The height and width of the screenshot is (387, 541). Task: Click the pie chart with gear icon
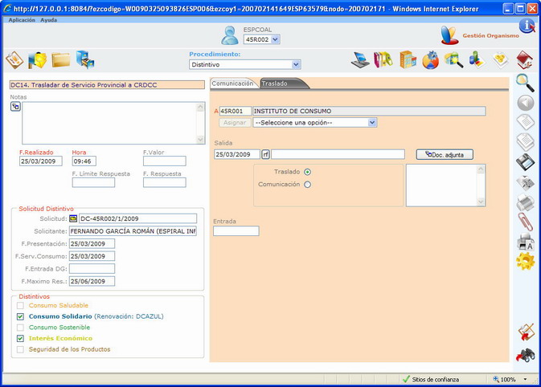pyautogui.click(x=431, y=60)
